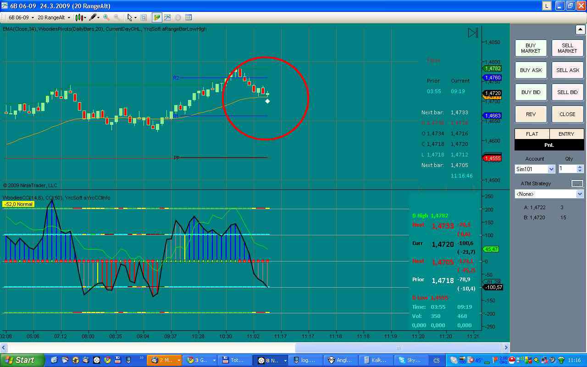Image resolution: width=587 pixels, height=367 pixels.
Task: Click the 1,4782 green price marker
Action: (x=493, y=68)
